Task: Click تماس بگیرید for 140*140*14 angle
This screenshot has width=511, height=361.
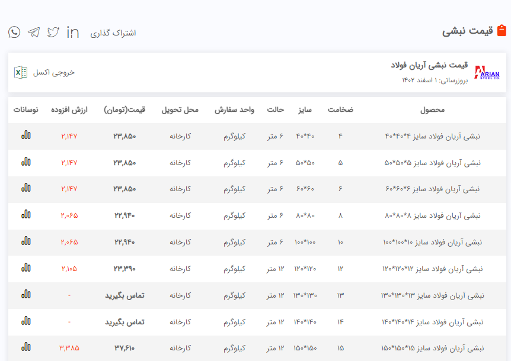Action: click(x=124, y=322)
